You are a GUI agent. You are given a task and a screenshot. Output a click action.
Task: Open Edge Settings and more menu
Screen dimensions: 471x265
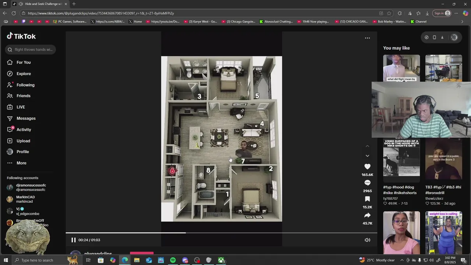tap(456, 13)
